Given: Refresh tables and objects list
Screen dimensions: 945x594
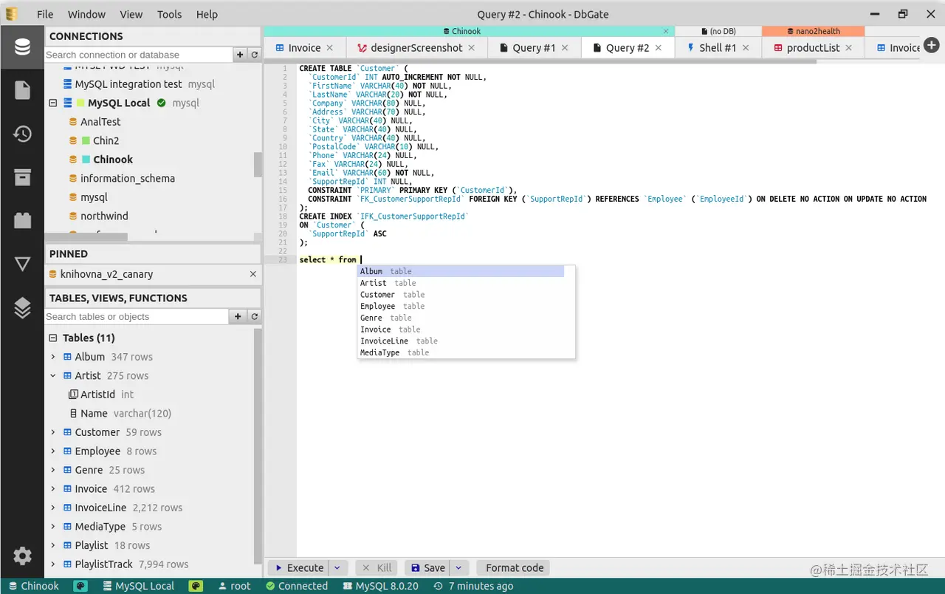Looking at the screenshot, I should pos(255,316).
